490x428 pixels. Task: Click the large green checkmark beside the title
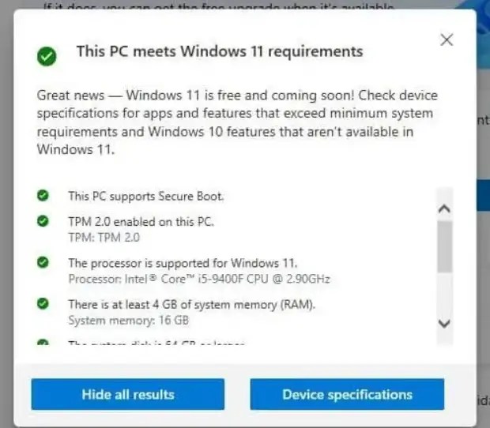point(47,57)
